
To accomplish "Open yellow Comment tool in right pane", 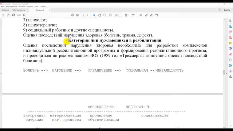I will coord(230,43).
